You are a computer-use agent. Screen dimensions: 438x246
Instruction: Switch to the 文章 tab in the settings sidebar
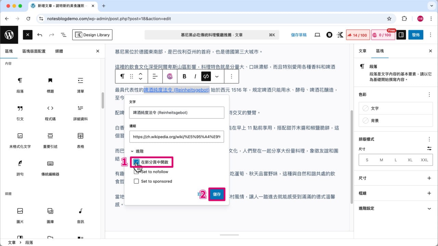(363, 51)
